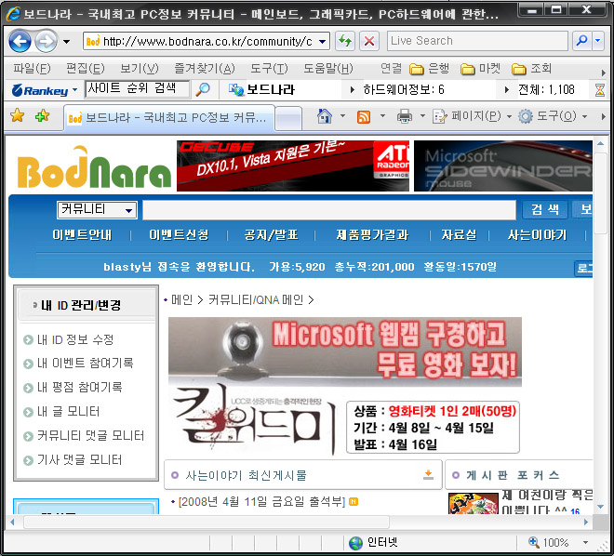Open the 2008년 4월 11일 금요일 출석부 post
This screenshot has width=614, height=556.
pyautogui.click(x=261, y=502)
